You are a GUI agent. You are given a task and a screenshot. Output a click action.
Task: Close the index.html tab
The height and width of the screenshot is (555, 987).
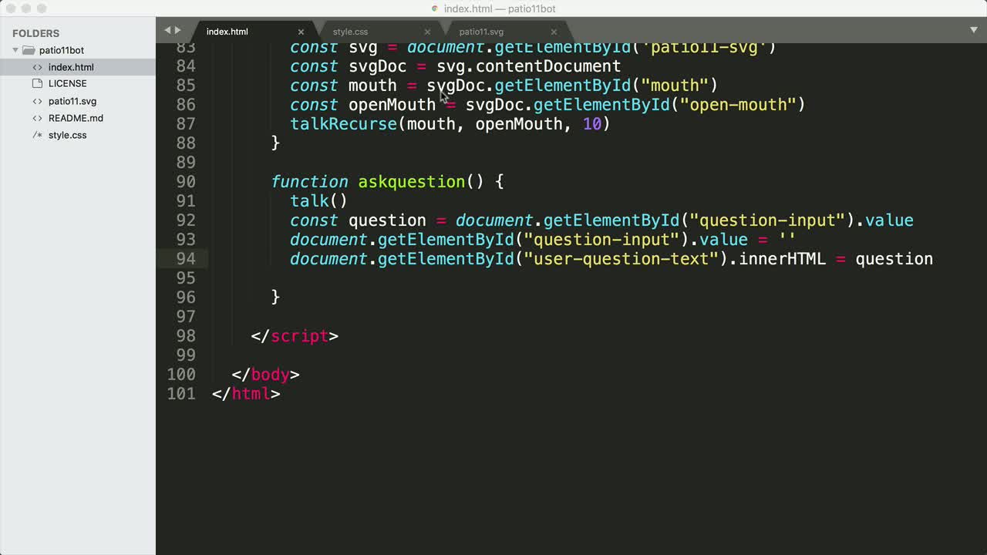pos(301,32)
